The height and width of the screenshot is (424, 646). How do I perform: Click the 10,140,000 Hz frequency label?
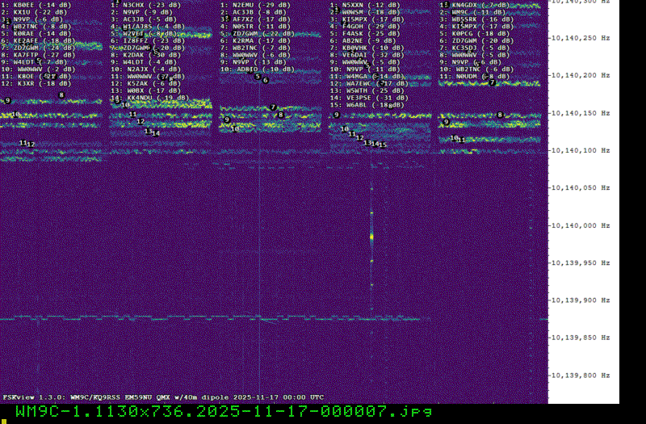click(x=579, y=225)
